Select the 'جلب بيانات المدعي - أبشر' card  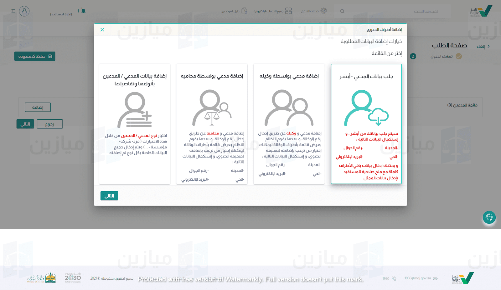click(366, 124)
